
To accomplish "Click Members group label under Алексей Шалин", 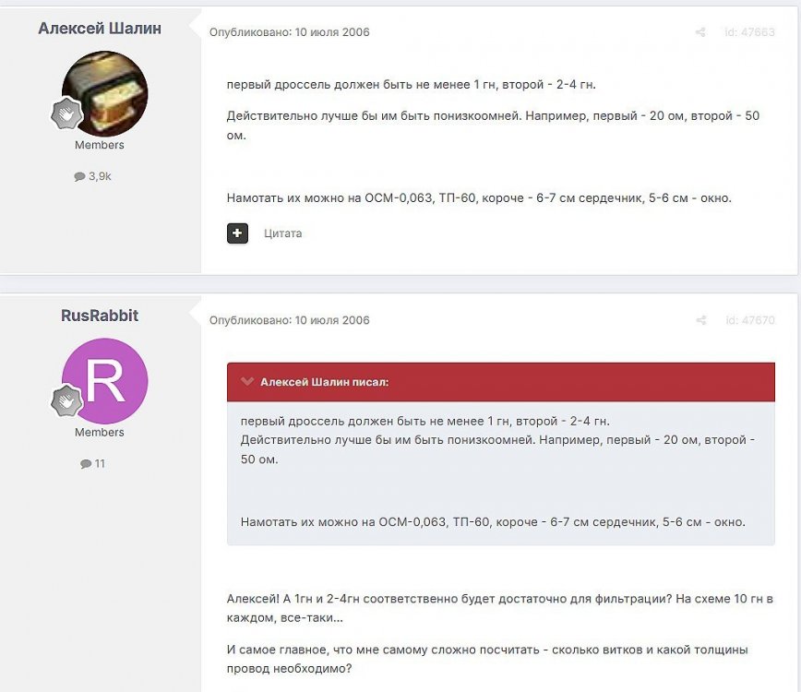I will [x=100, y=145].
